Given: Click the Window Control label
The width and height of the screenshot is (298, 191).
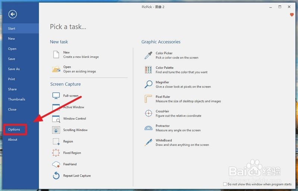Looking at the screenshot, I should pyautogui.click(x=74, y=119).
